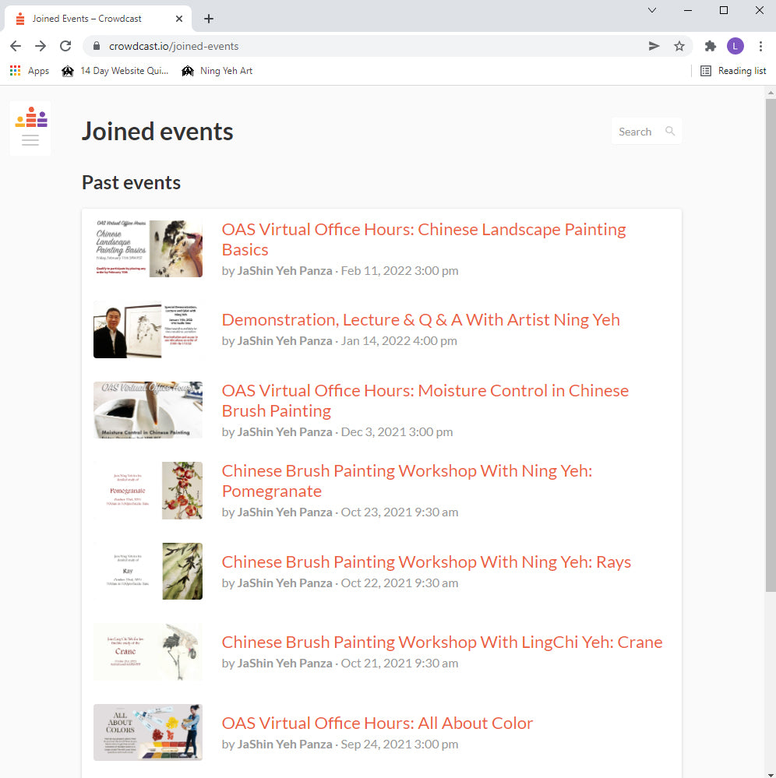
Task: Click the scrollbar up arrow
Action: click(771, 93)
